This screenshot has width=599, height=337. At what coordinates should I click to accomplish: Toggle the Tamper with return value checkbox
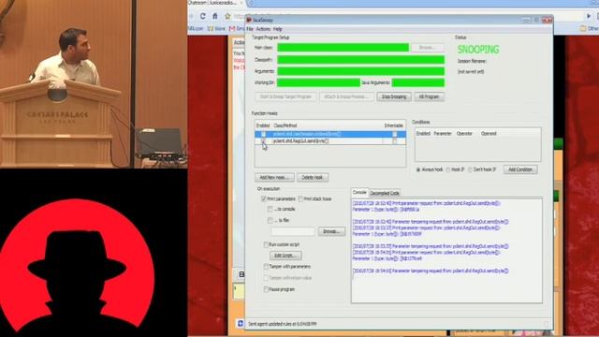266,278
